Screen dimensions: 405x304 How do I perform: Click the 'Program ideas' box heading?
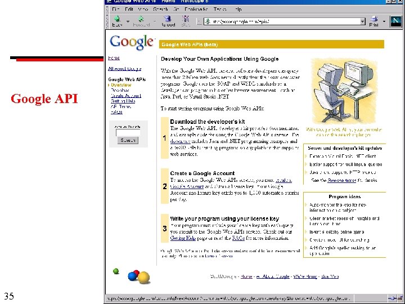tap(345, 196)
